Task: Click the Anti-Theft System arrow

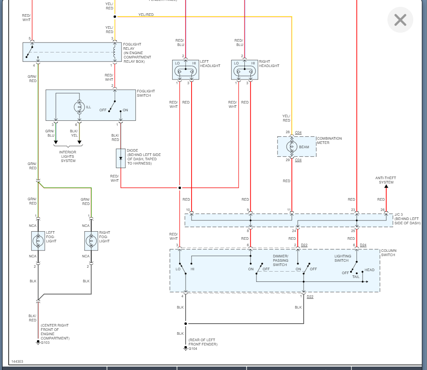Action: 386,187
